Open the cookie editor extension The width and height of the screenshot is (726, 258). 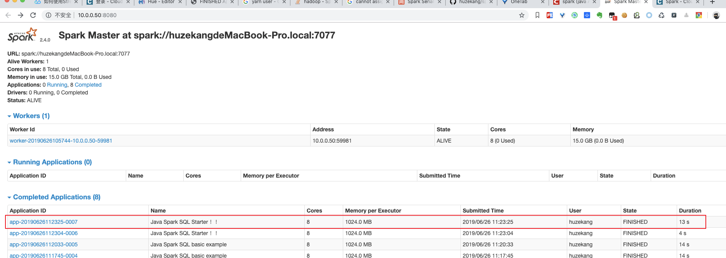tap(624, 15)
